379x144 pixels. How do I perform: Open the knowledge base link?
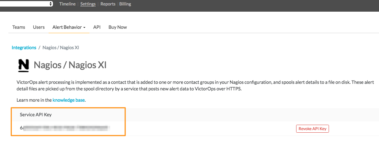(69, 100)
